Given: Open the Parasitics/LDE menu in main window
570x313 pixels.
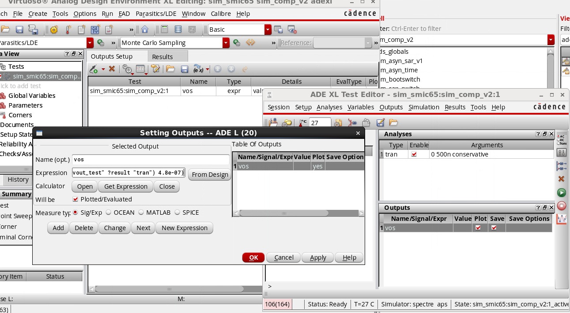Looking at the screenshot, I should tap(156, 14).
